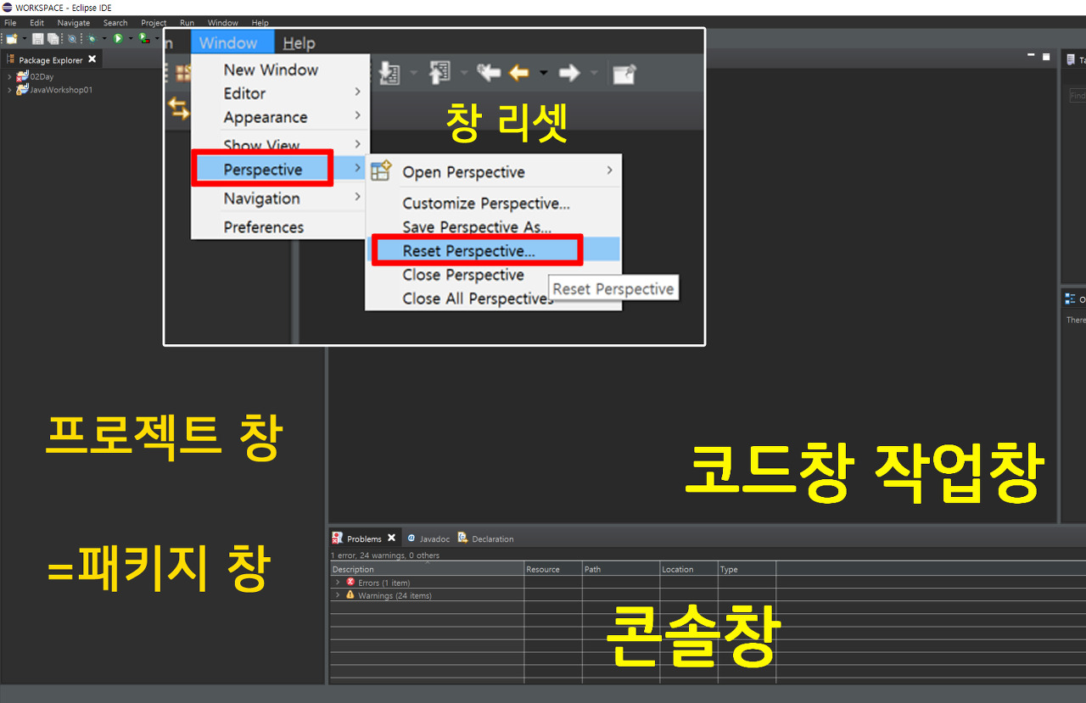
Task: Click the Help menu in inset image
Action: [x=299, y=43]
